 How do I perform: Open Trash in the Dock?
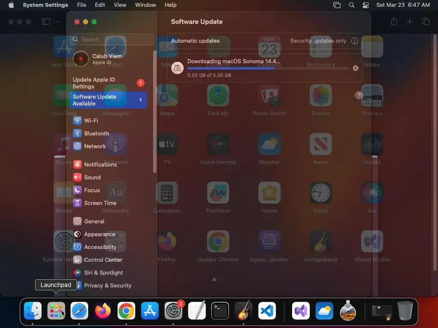coord(405,310)
